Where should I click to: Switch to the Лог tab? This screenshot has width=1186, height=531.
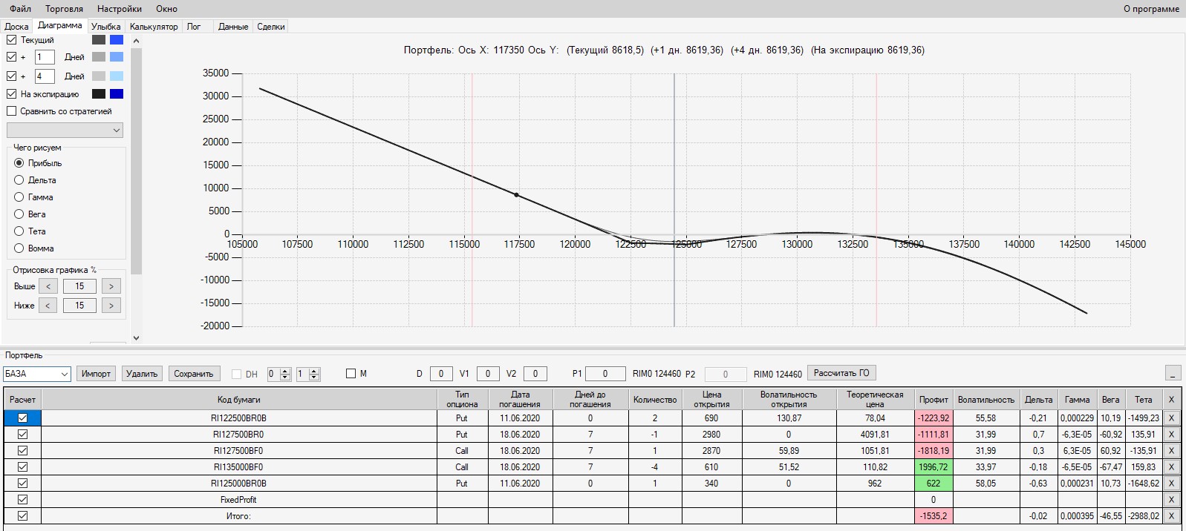click(x=194, y=27)
